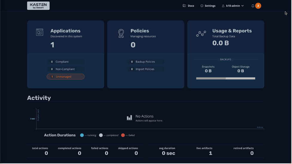Open the Applications card title
This screenshot has width=292, height=164.
[65, 31]
